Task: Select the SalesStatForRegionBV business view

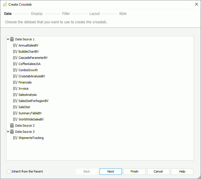Action: pos(33,101)
